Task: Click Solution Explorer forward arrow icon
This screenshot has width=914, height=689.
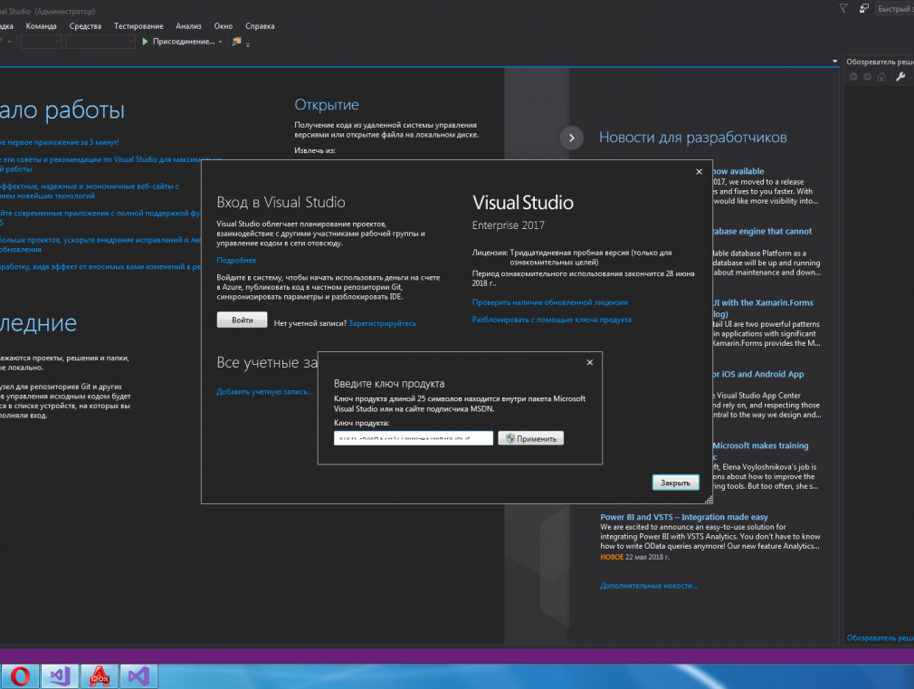Action: point(867,77)
